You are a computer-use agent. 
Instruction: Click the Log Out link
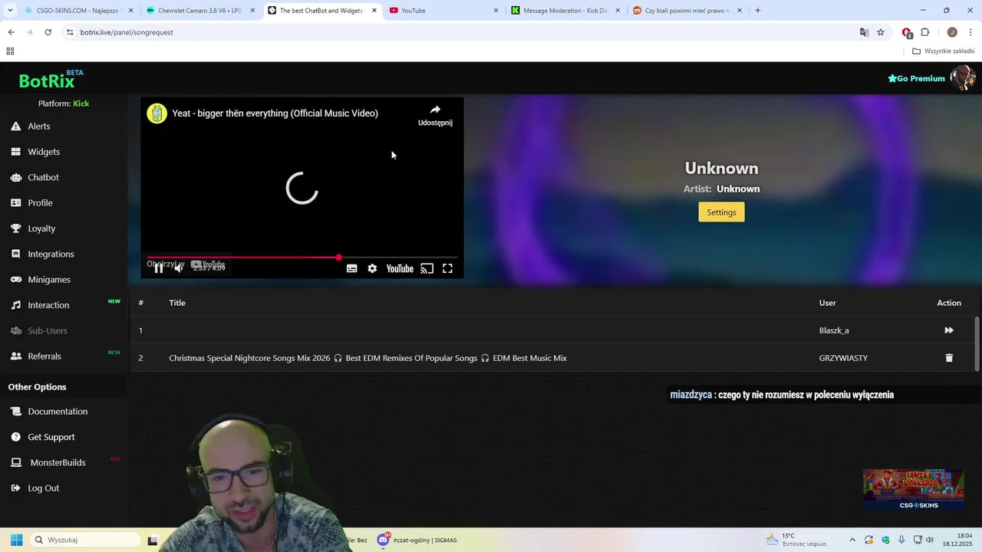[x=43, y=488]
